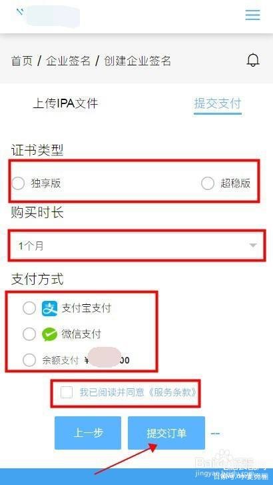This screenshot has width=273, height=485.
Task: Select the 超稳版 certificate radio button
Action: click(208, 183)
